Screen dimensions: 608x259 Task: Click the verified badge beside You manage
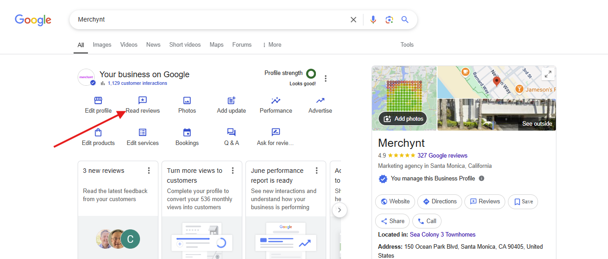(383, 179)
